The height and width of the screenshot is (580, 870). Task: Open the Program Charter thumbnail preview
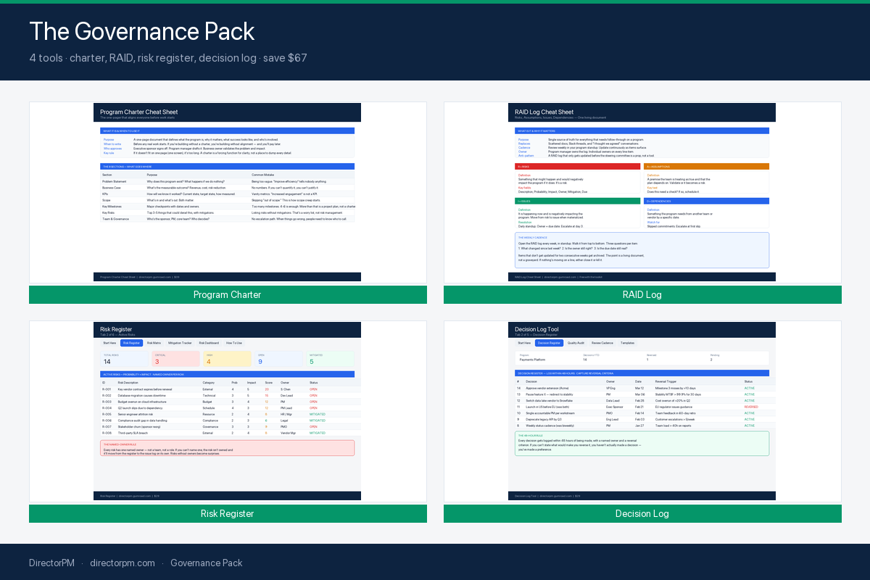[x=228, y=193]
